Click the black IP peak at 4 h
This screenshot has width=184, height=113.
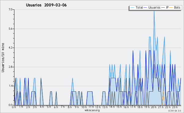coord(41,78)
